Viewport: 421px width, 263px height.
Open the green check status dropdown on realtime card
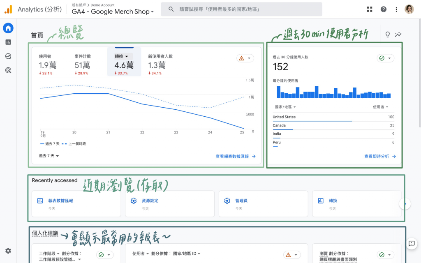(386, 58)
